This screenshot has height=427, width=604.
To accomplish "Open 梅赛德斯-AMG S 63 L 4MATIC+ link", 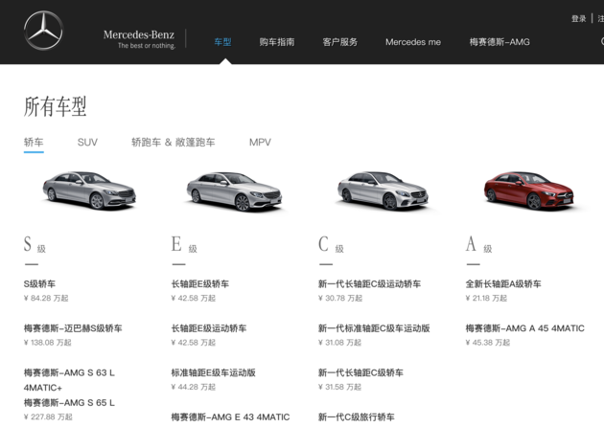I will tap(69, 380).
